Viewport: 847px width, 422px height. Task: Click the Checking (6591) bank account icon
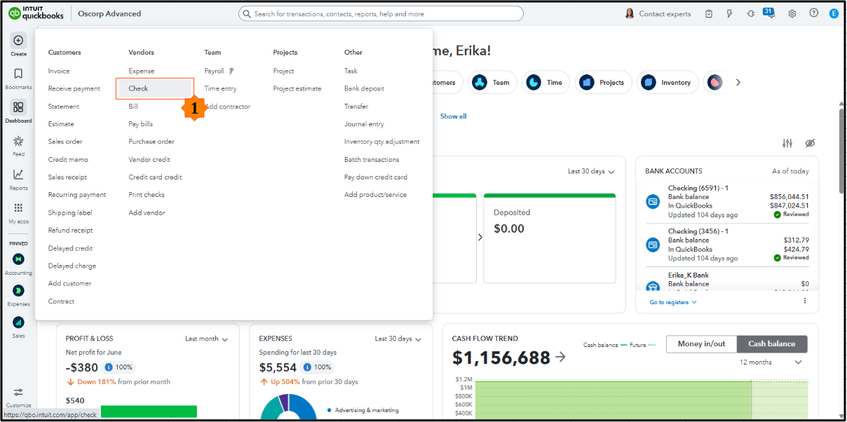[x=653, y=201]
